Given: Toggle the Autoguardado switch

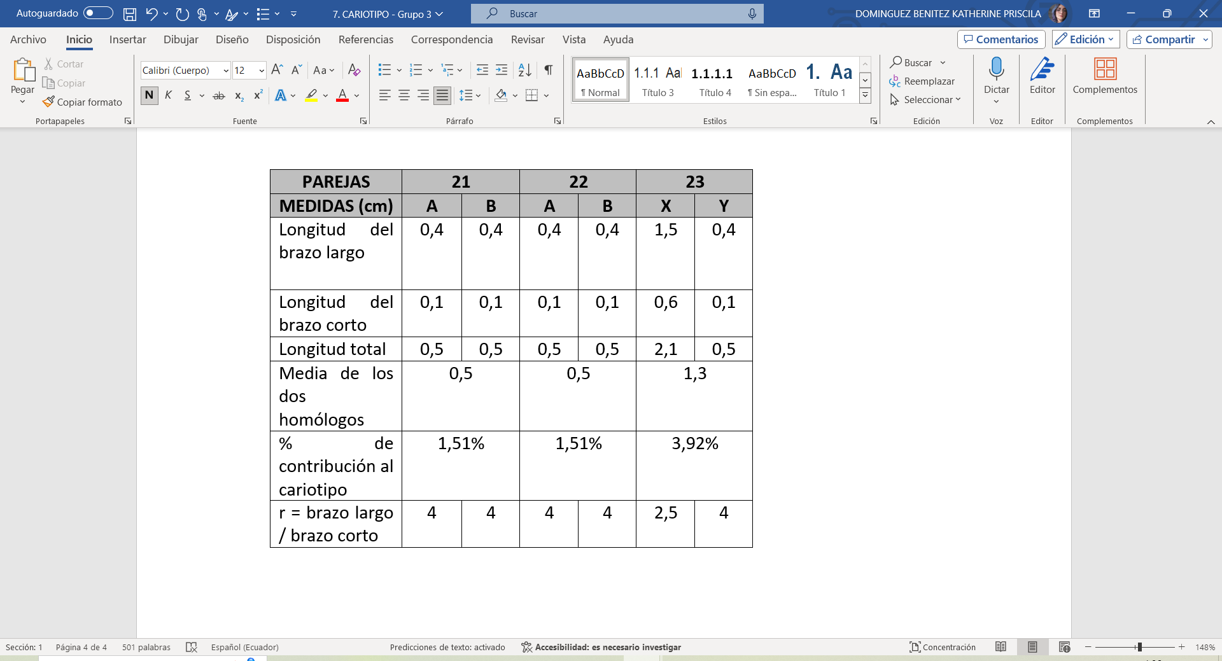Looking at the screenshot, I should click(x=98, y=13).
